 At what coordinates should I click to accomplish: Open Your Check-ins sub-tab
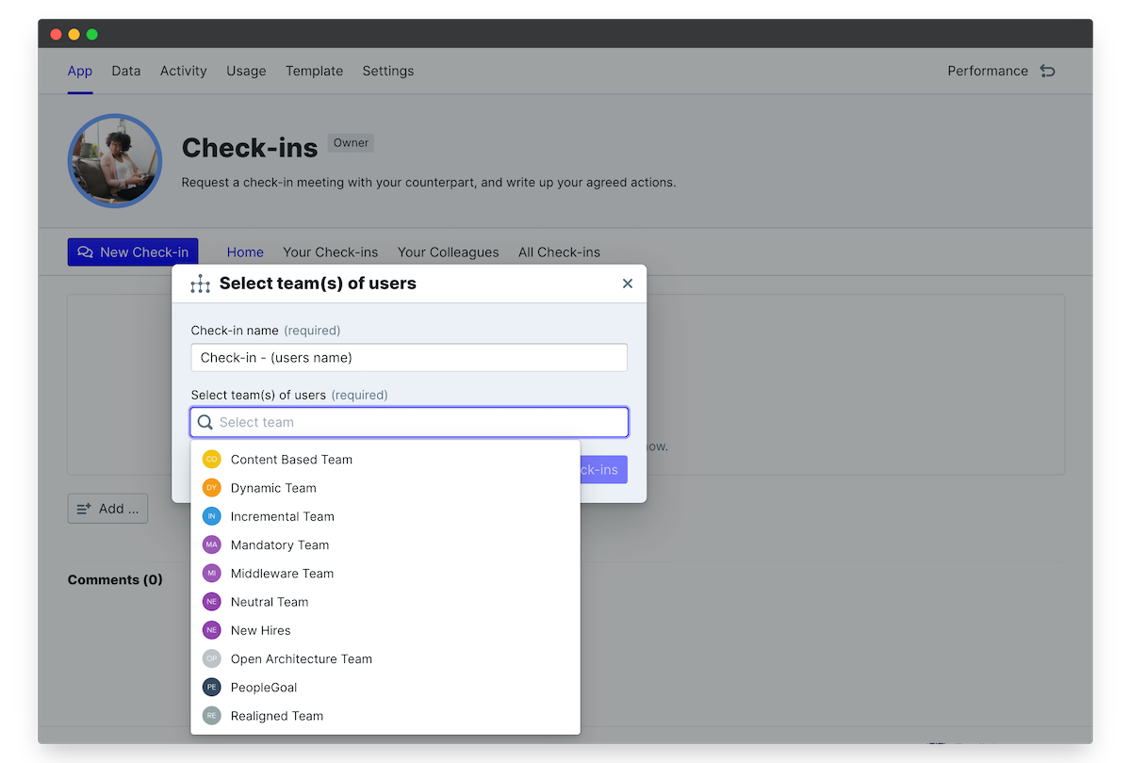[331, 252]
